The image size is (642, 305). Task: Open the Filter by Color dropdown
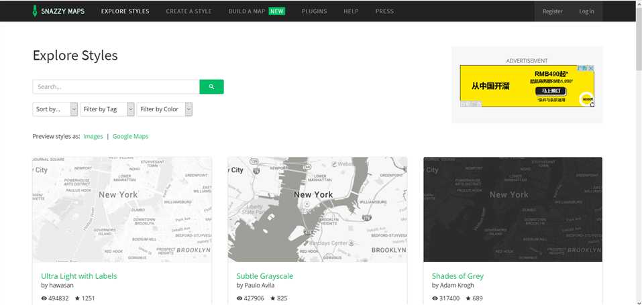pyautogui.click(x=164, y=109)
